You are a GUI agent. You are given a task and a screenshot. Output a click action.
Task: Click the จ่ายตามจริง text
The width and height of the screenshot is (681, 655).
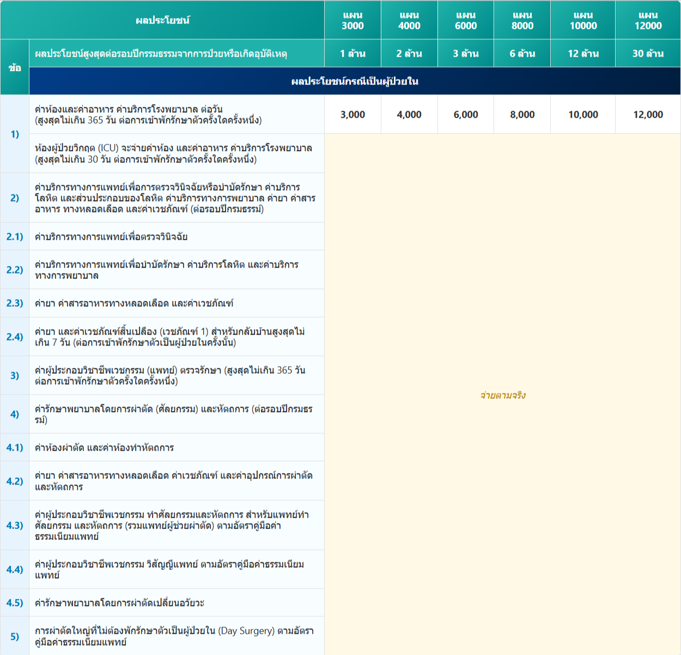pyautogui.click(x=502, y=395)
